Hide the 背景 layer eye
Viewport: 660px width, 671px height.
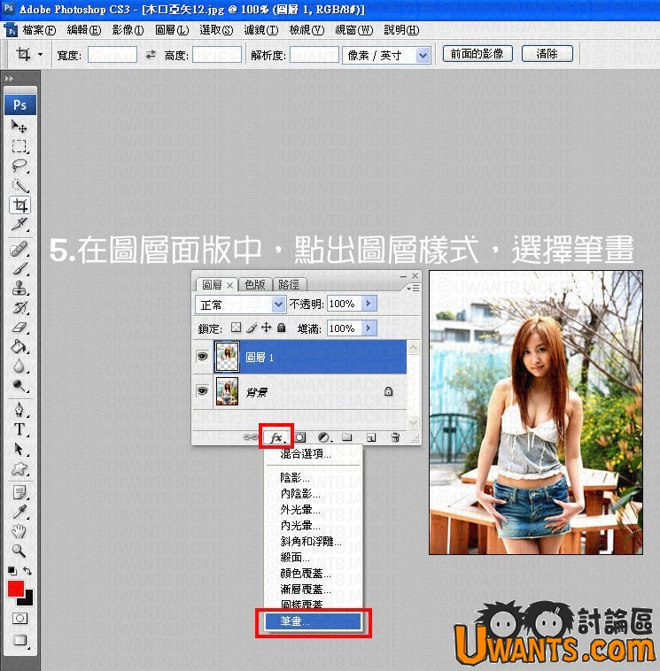pyautogui.click(x=202, y=391)
